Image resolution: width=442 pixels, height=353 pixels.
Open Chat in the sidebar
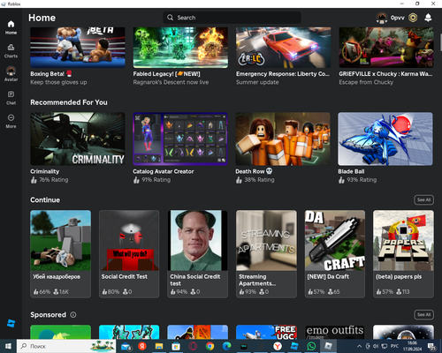(11, 97)
